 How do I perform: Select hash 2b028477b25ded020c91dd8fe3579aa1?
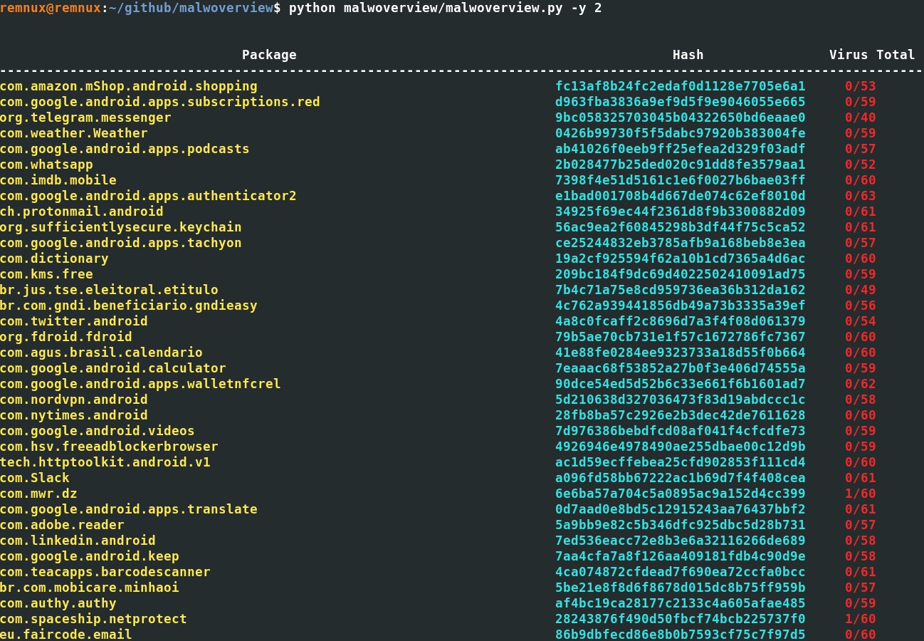tap(681, 165)
